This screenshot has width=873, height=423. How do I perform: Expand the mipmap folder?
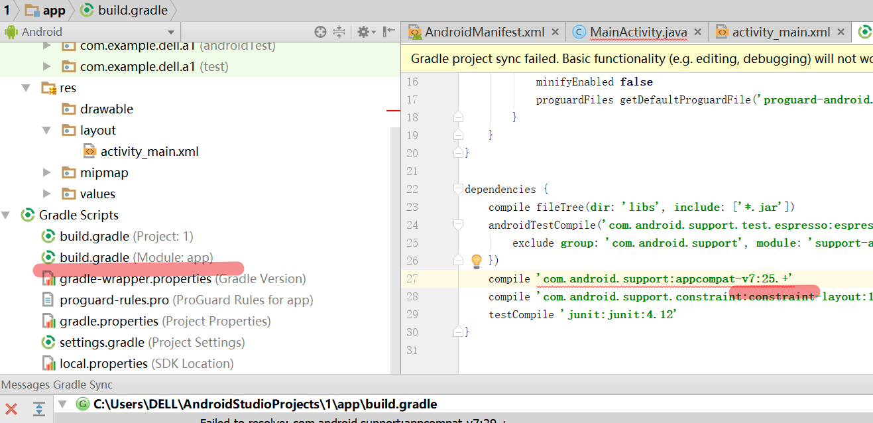pos(46,172)
